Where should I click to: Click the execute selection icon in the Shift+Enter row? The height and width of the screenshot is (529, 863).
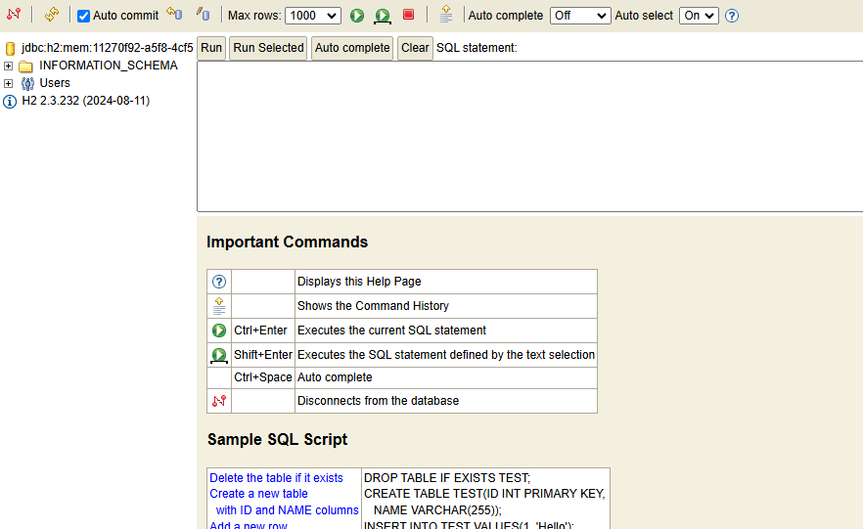pyautogui.click(x=219, y=355)
